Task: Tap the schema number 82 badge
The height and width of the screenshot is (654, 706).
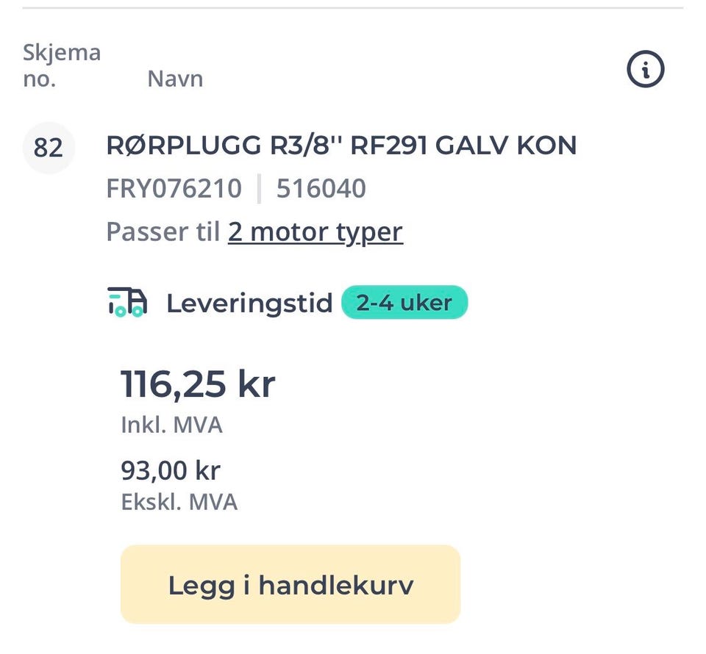Action: 49,148
